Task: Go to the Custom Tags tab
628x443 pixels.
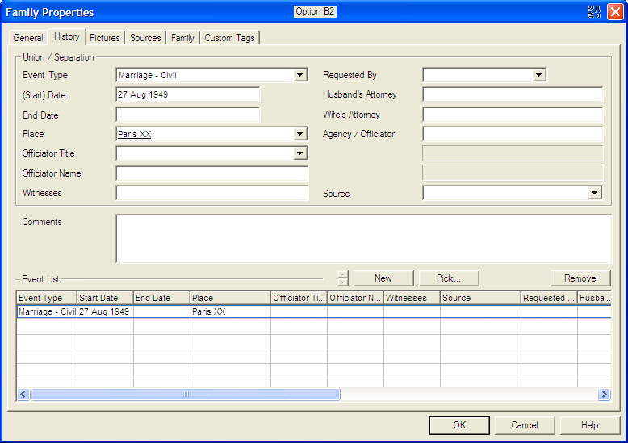Action: click(x=229, y=38)
